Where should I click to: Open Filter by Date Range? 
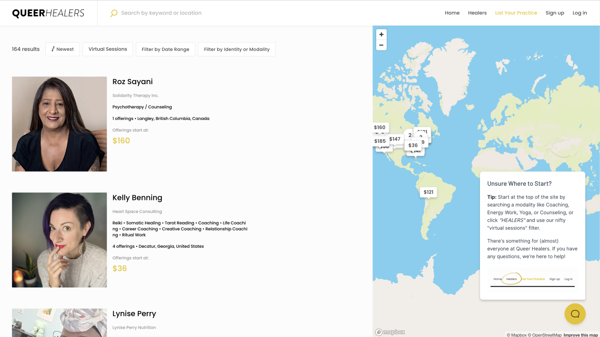tap(165, 49)
